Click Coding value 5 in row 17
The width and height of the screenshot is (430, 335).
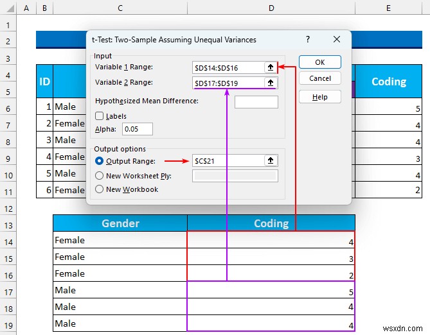[271, 290]
